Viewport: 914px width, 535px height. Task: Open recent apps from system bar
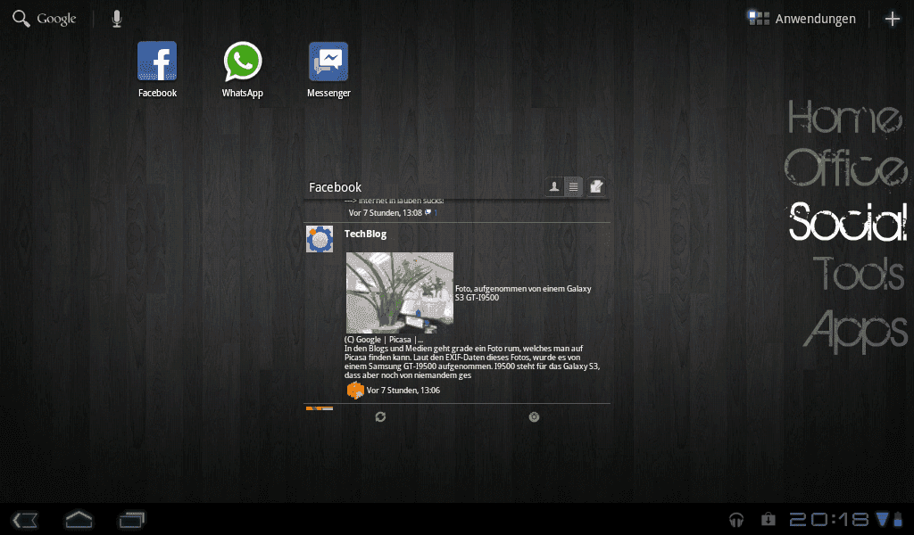click(x=132, y=519)
